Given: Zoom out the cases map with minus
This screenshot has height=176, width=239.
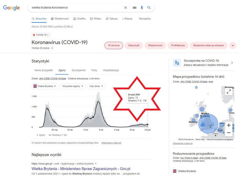Looking at the screenshot, I should (x=229, y=132).
